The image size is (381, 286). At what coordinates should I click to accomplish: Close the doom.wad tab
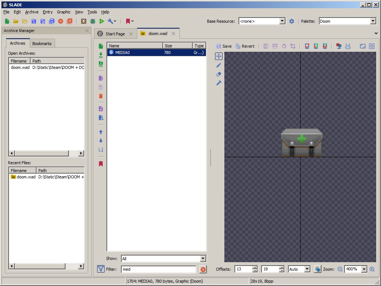[173, 34]
